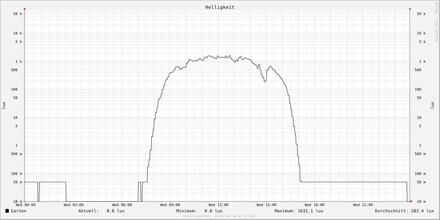Screen dimensions: 440x220
Task: Click the Helligkeit chart title
Action: point(220,7)
